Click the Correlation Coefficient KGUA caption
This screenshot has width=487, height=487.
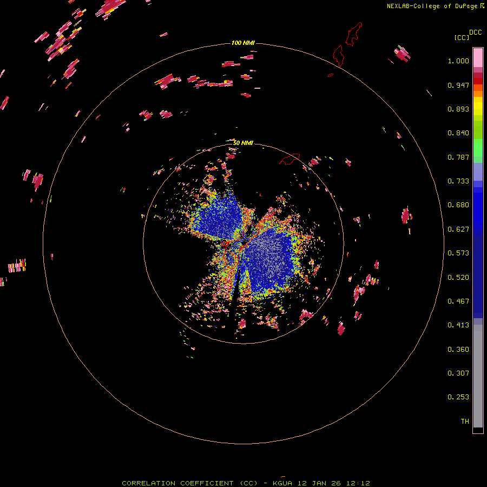point(246,483)
